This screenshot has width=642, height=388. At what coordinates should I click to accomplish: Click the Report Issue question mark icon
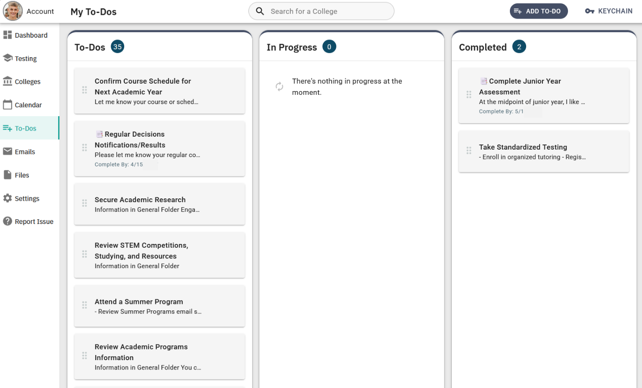point(7,221)
